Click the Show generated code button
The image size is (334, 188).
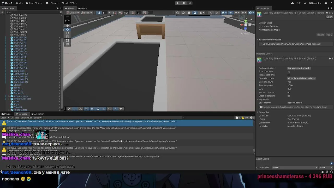point(299,68)
